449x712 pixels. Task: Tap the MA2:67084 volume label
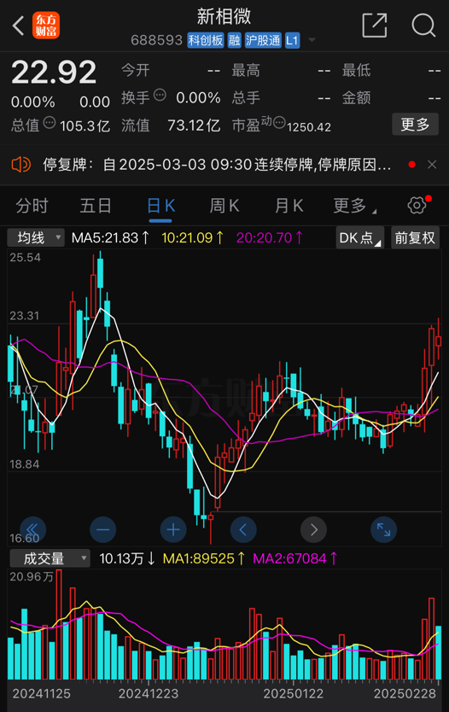click(x=295, y=558)
